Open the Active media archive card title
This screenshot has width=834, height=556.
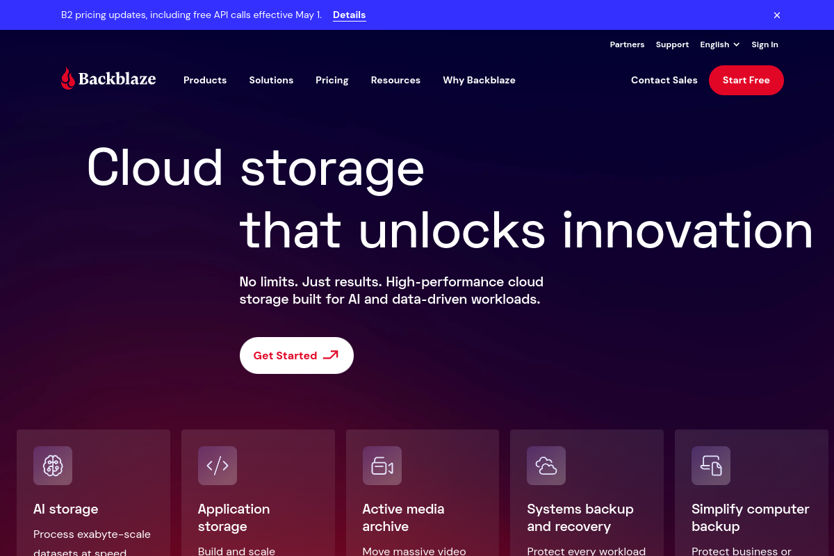click(404, 518)
